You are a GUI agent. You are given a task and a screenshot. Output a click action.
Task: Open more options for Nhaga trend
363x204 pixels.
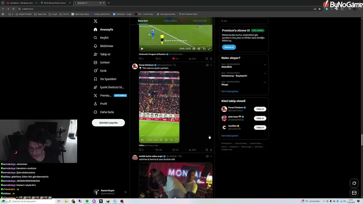[265, 82]
